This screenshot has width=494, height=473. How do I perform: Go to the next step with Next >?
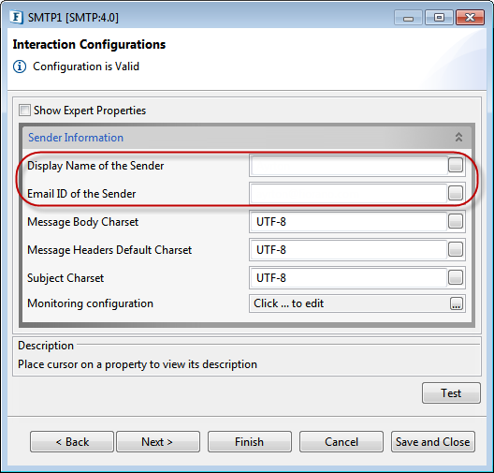[158, 442]
